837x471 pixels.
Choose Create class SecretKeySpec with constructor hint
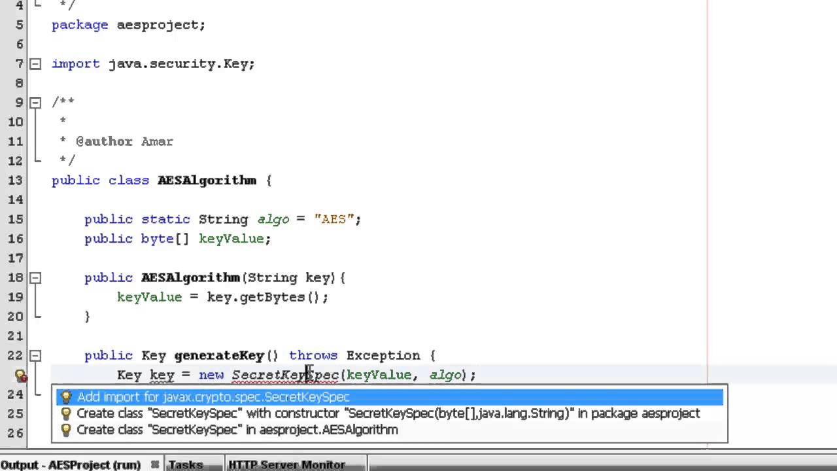click(390, 413)
